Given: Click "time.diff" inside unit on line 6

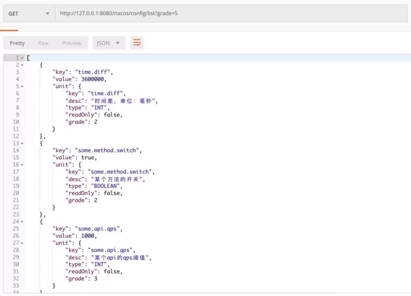Looking at the screenshot, I should pos(105,93).
